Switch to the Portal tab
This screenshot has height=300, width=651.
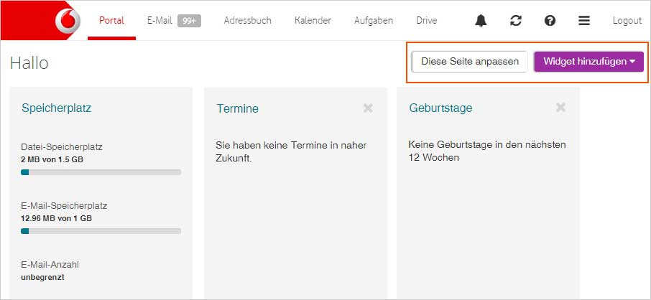point(111,21)
